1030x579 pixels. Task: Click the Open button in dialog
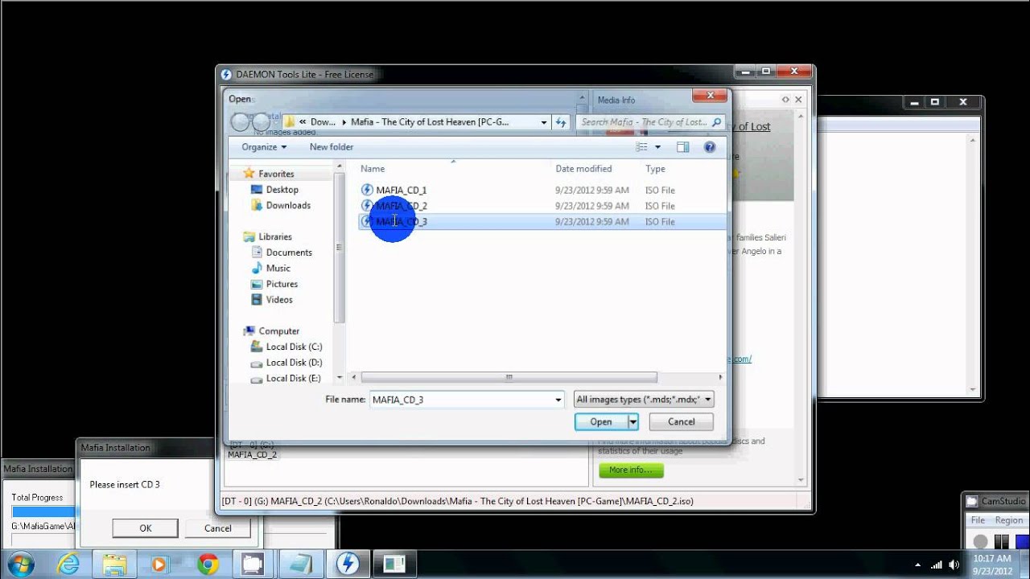[601, 421]
